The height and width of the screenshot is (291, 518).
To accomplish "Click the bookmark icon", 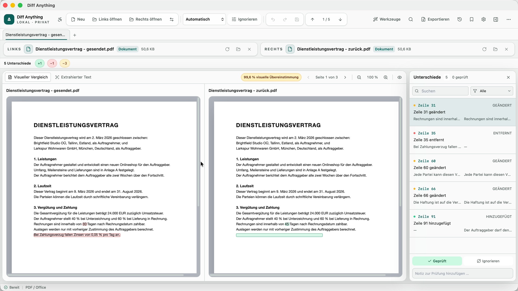I will [x=472, y=19].
